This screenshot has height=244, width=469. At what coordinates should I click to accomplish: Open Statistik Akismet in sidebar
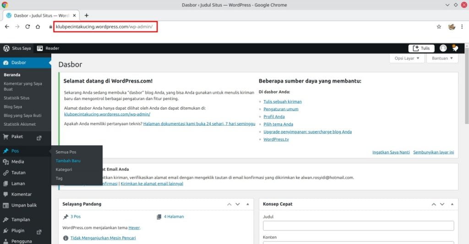point(19,124)
